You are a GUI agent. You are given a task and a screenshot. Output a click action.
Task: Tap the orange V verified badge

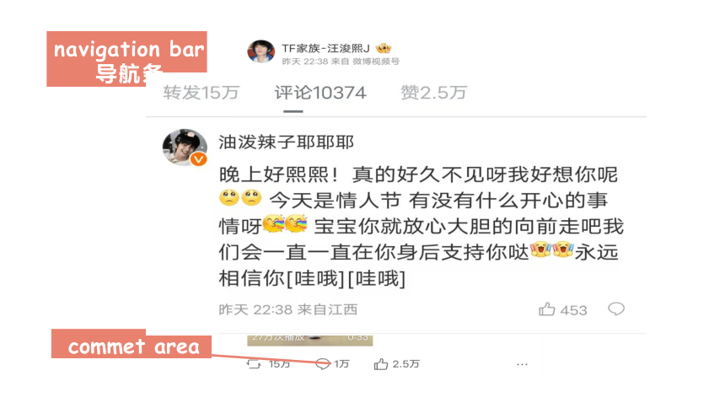[x=199, y=159]
